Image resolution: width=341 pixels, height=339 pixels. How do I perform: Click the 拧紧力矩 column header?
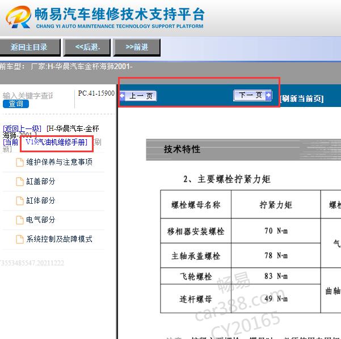click(276, 205)
